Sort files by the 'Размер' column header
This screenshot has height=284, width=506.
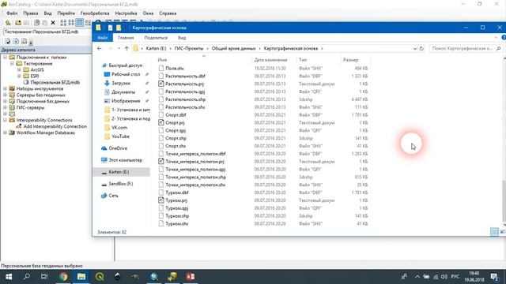[x=350, y=60]
